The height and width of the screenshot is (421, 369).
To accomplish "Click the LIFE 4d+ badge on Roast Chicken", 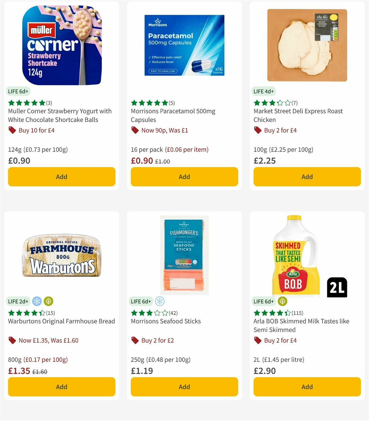I will (x=264, y=91).
